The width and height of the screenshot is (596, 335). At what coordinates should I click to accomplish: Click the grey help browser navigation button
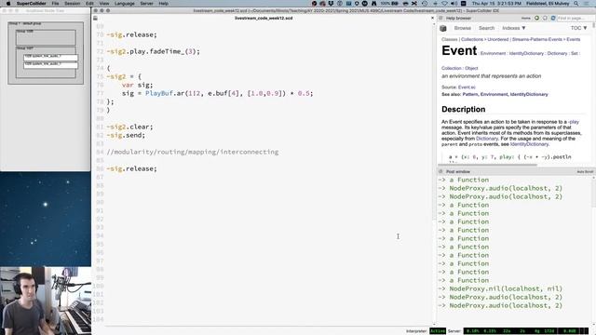(x=545, y=19)
